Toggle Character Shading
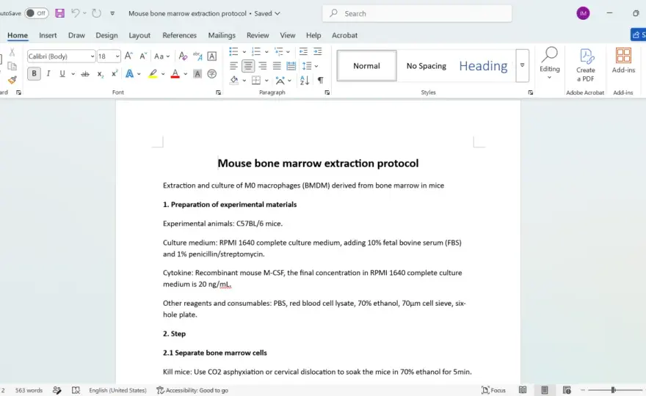 [197, 74]
